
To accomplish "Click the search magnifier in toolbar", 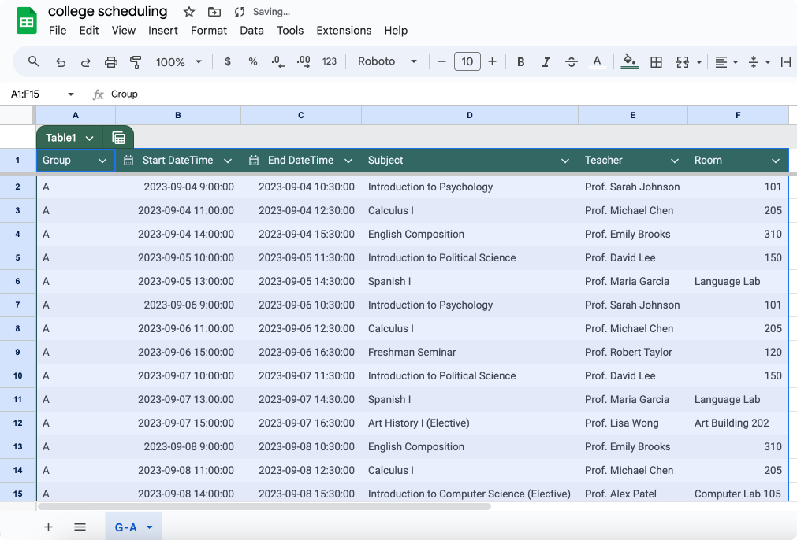I will (34, 62).
